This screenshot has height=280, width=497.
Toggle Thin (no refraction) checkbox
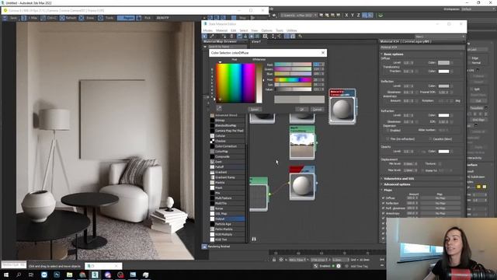coord(388,139)
